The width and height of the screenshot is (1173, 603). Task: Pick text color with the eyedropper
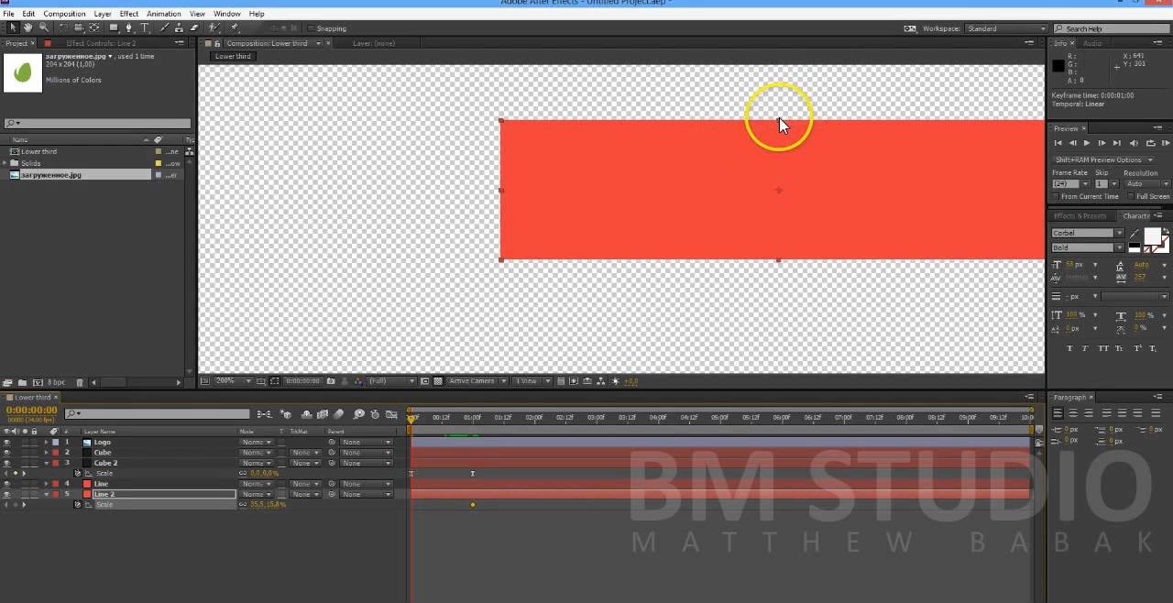(x=1135, y=234)
